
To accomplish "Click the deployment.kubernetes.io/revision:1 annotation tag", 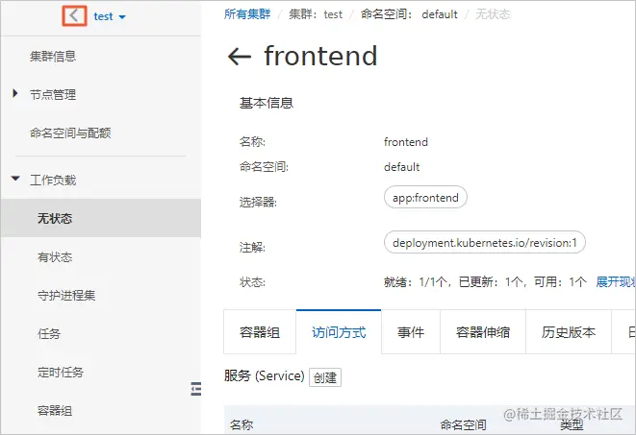I will tap(485, 242).
